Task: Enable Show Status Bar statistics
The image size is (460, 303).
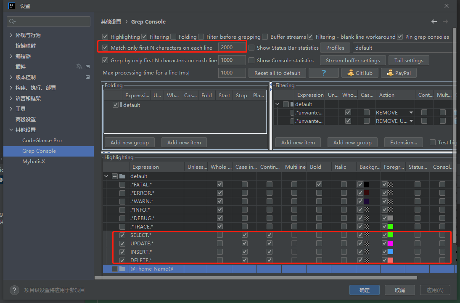Action: click(x=251, y=48)
